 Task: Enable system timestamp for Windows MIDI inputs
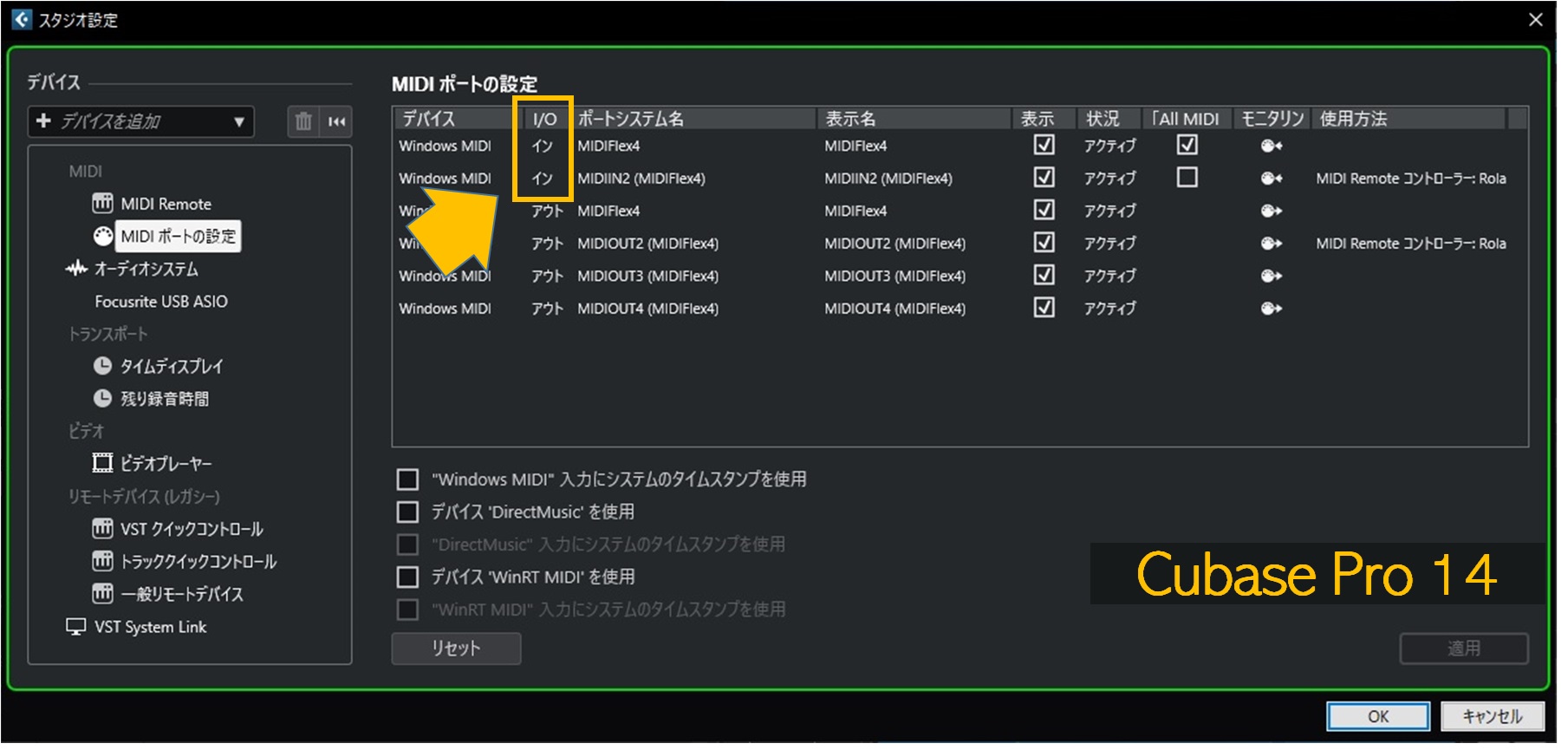click(x=407, y=479)
